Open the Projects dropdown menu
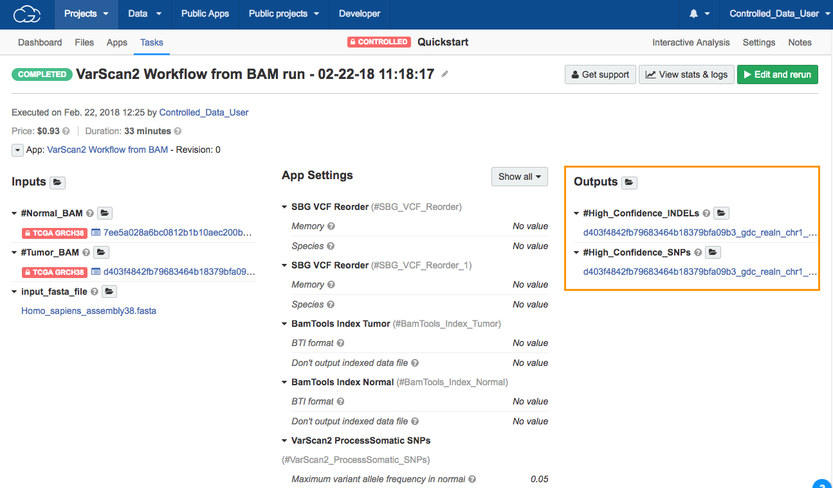This screenshot has width=833, height=488. tap(86, 13)
